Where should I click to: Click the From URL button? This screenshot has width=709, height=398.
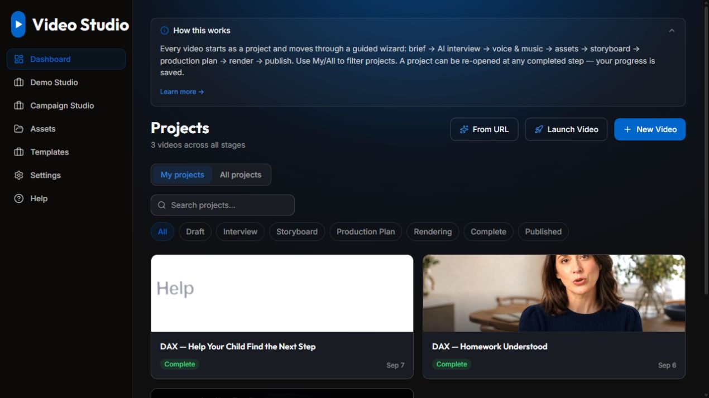click(484, 129)
